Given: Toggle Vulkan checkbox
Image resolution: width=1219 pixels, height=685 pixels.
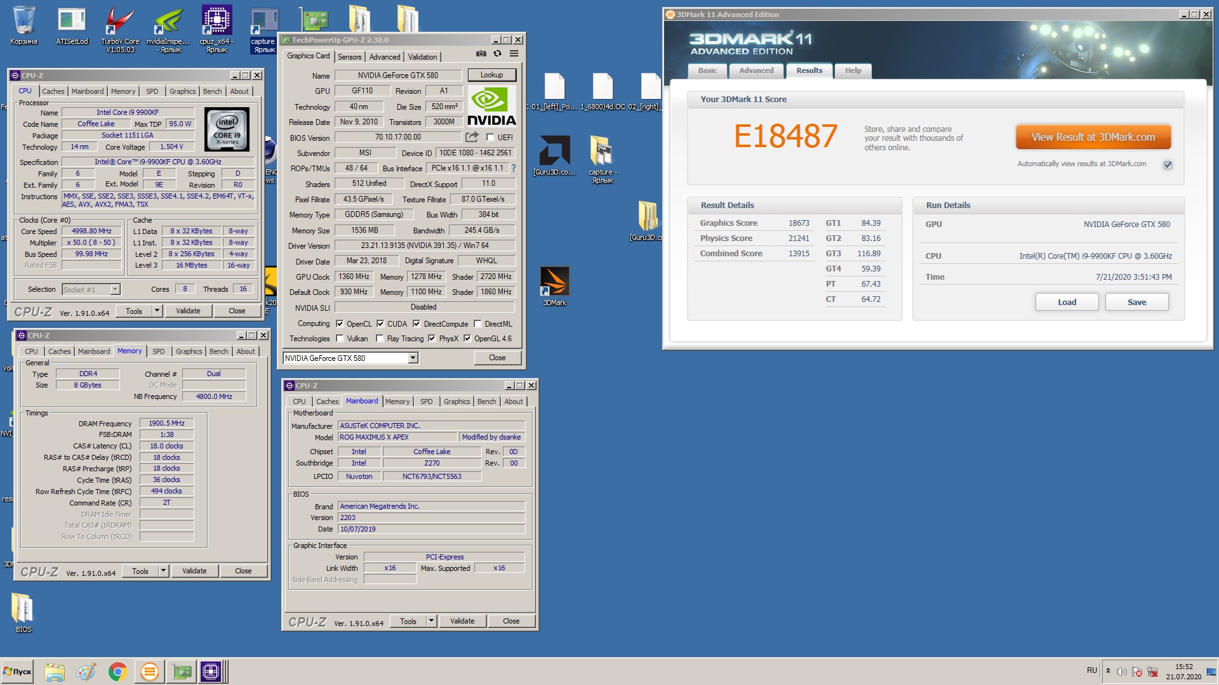Looking at the screenshot, I should click(340, 338).
